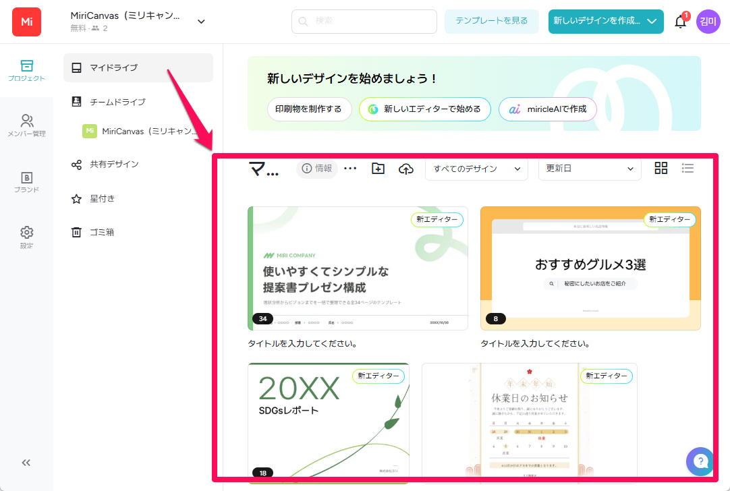730x491 pixels.
Task: Open the 更新日 sort dropdown
Action: (x=590, y=169)
